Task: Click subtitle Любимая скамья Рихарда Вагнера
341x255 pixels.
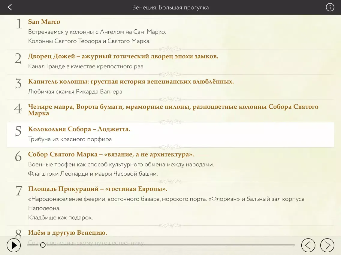Action: (75, 92)
